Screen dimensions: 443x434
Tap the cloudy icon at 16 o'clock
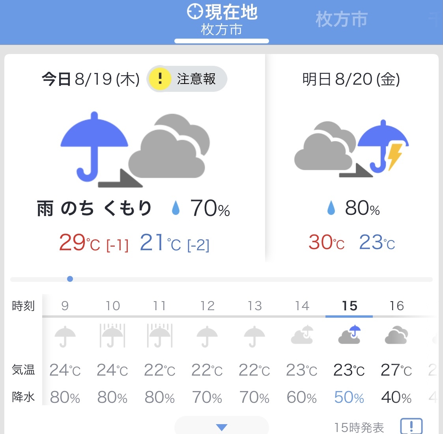(396, 335)
